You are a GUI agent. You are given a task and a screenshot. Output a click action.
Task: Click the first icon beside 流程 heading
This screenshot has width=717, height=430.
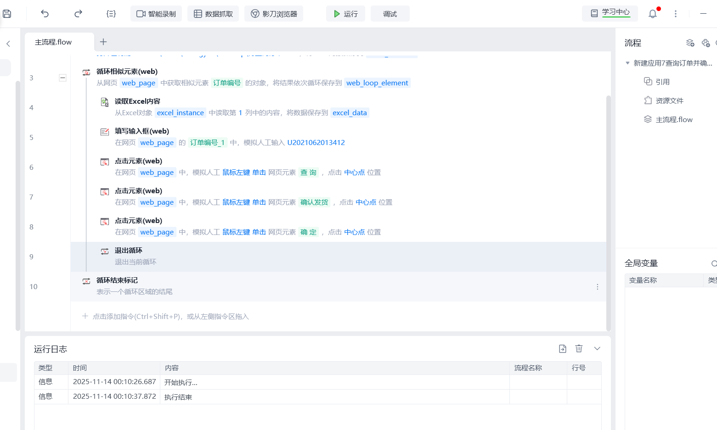point(690,43)
